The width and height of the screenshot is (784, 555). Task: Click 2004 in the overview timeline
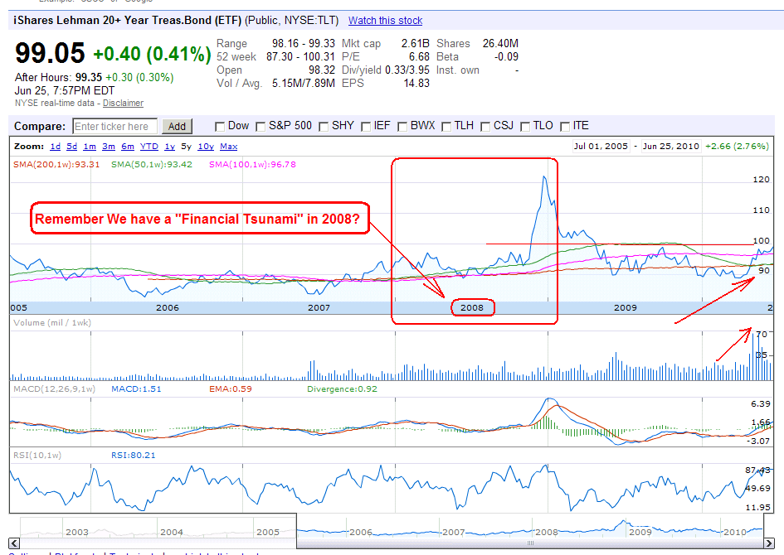[172, 532]
